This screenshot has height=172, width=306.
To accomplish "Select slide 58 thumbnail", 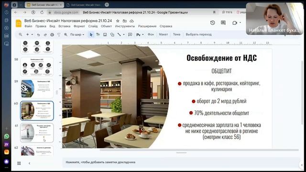I will click(x=37, y=67).
